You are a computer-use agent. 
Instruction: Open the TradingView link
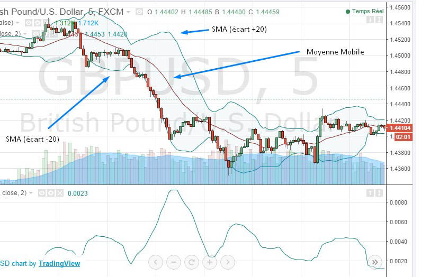tap(59, 263)
